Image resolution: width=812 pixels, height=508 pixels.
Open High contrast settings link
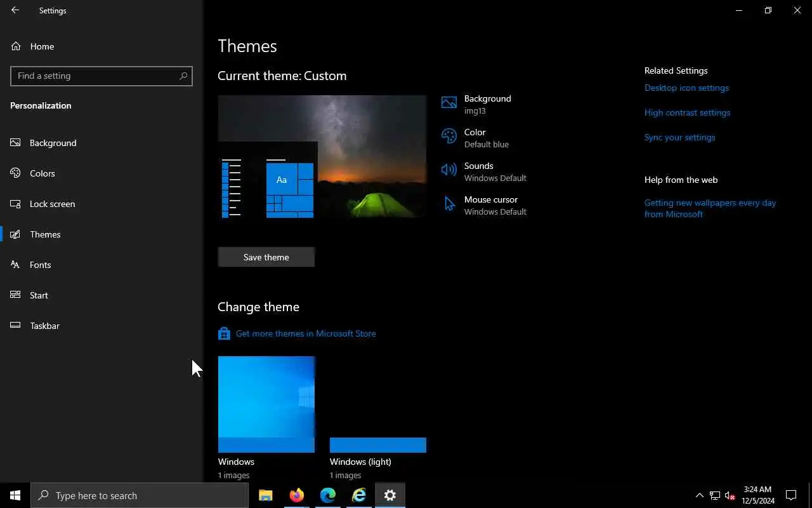coord(687,112)
